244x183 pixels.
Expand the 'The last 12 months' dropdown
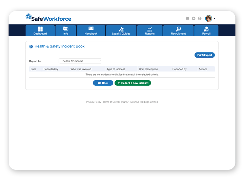tap(80, 61)
